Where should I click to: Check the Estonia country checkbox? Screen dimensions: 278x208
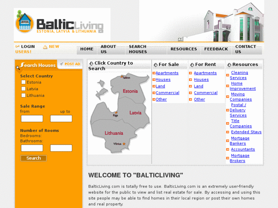23,82
